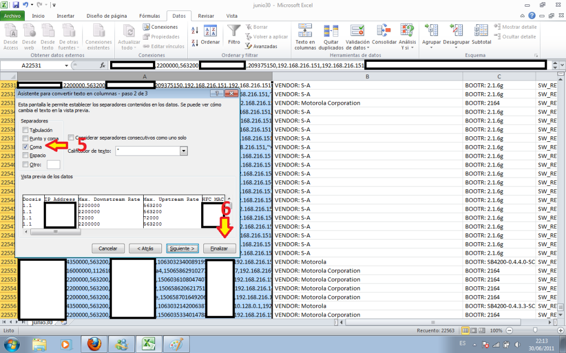Click the Conexiones existentes icon
Viewport: 566px width, 353px height.
click(x=98, y=31)
